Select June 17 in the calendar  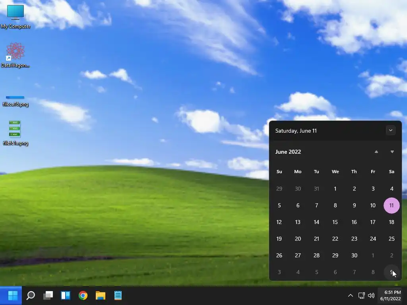(373, 222)
